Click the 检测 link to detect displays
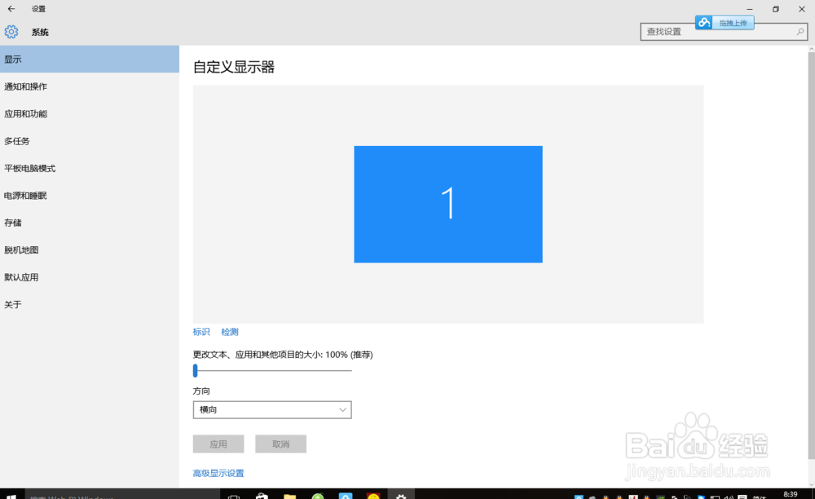 click(x=229, y=332)
